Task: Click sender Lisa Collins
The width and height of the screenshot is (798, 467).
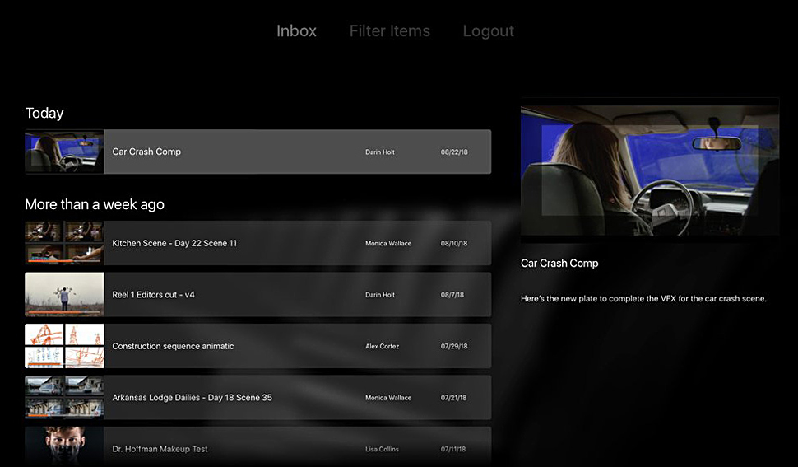Action: pos(383,449)
